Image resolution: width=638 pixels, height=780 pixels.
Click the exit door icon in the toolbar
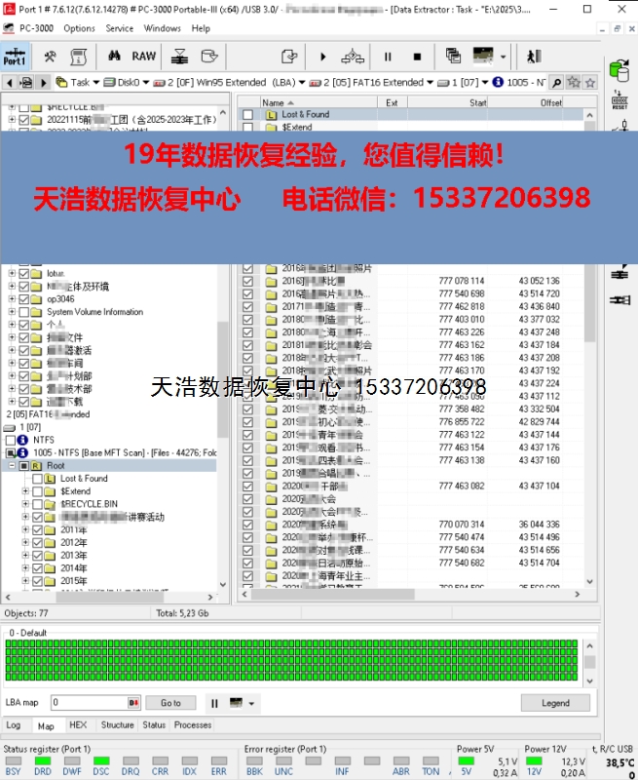click(534, 57)
